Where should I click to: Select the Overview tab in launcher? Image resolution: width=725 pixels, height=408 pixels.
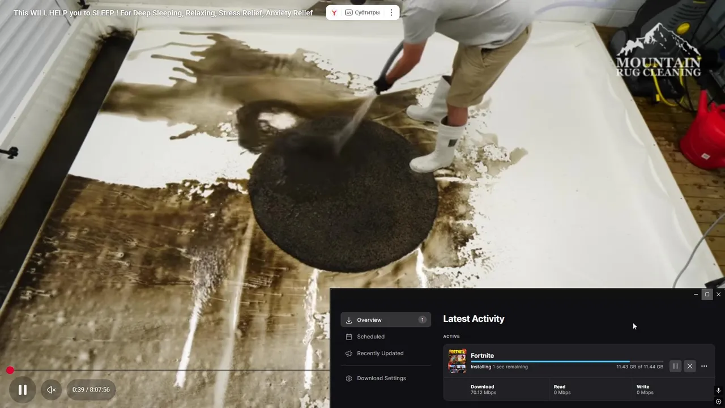pyautogui.click(x=386, y=320)
